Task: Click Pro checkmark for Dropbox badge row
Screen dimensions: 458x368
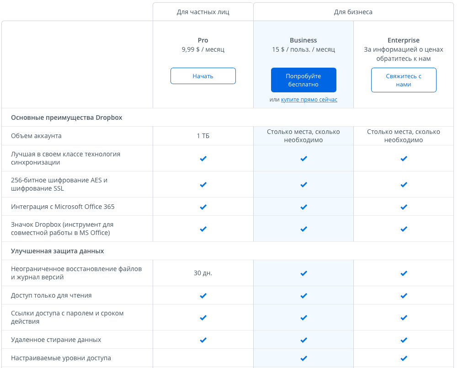Action: tap(203, 229)
